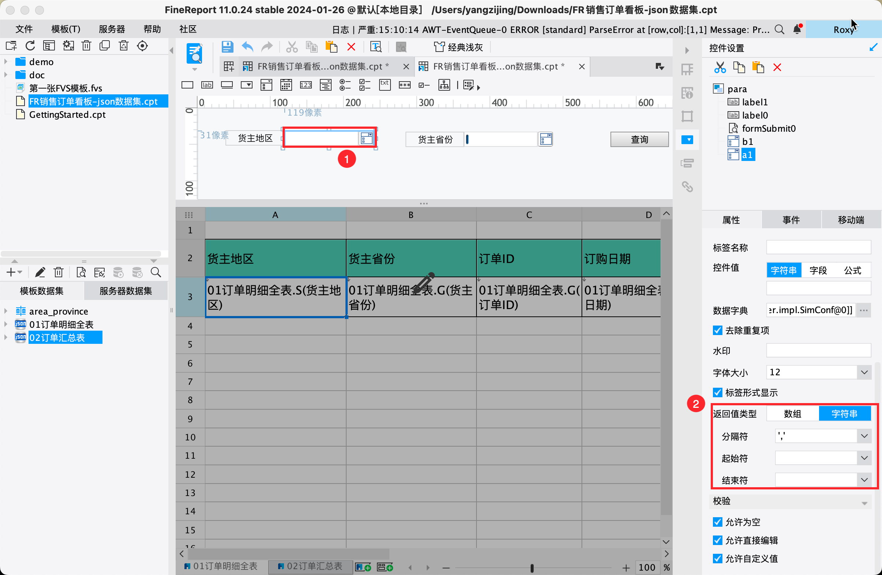Click red delete icon in widget settings
This screenshot has width=882, height=575.
pyautogui.click(x=777, y=67)
